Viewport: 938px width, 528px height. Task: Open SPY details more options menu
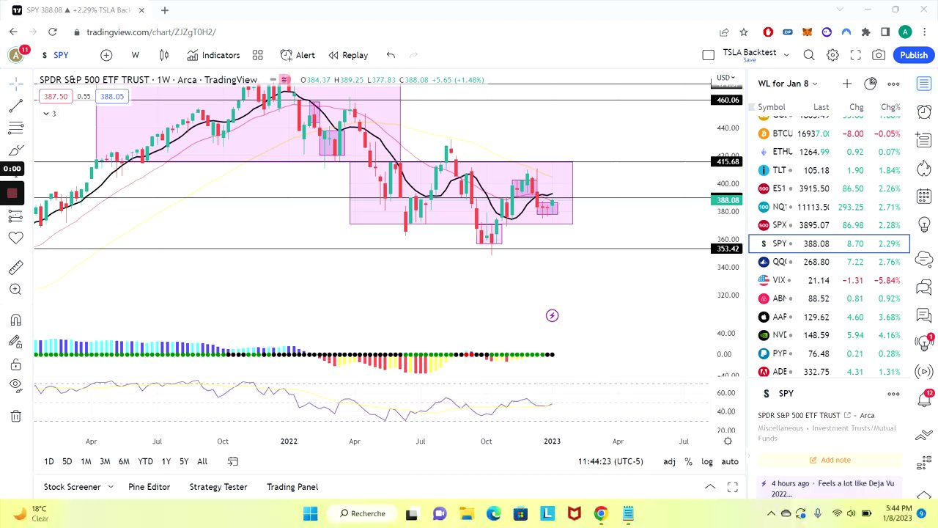point(893,394)
